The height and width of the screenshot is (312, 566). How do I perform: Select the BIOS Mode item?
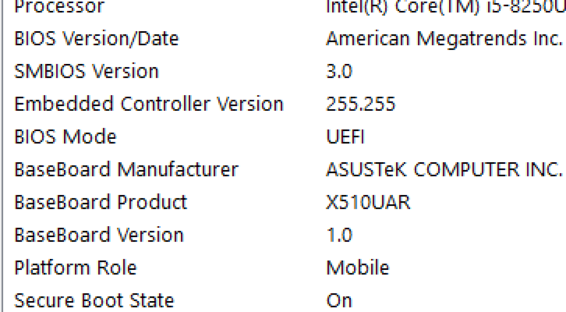pyautogui.click(x=65, y=137)
